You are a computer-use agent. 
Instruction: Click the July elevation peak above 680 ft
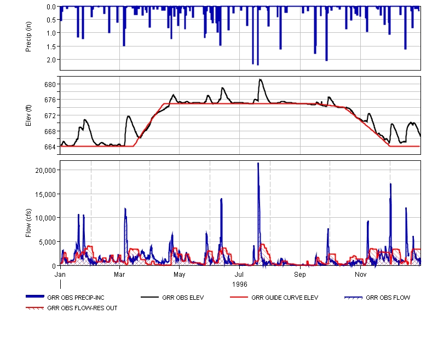(x=261, y=80)
